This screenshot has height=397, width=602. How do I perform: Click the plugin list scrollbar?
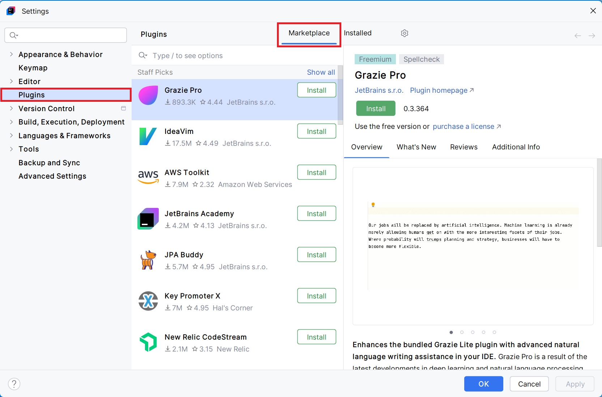coord(340,95)
